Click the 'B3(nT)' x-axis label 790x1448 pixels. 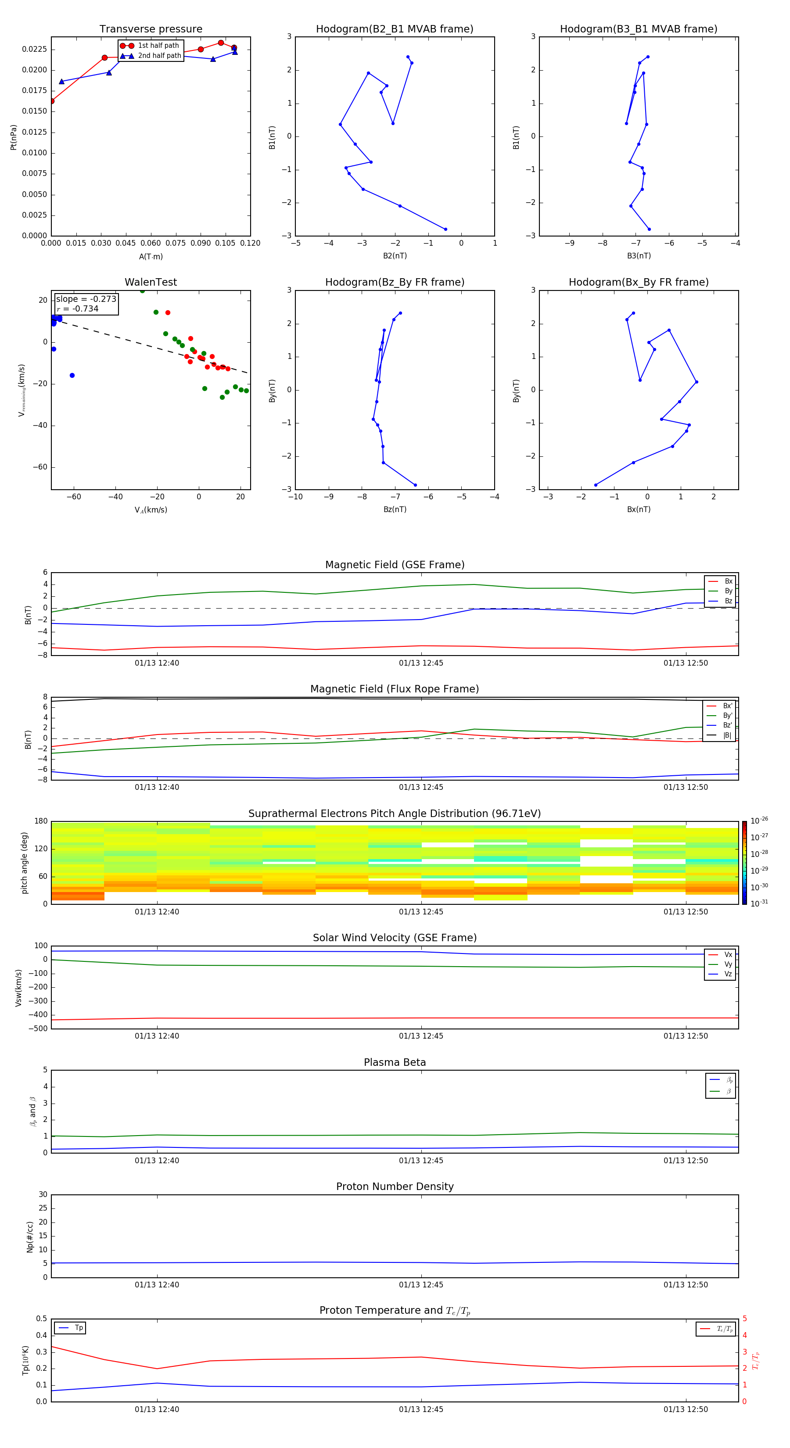click(639, 256)
